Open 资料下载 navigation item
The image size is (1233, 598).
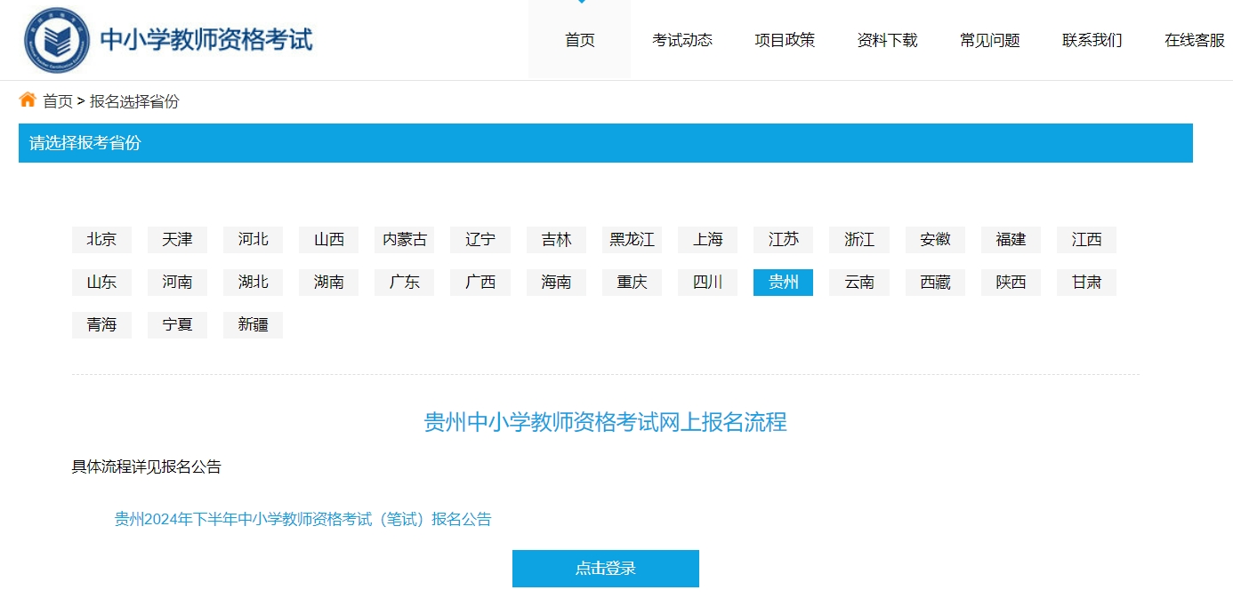(x=887, y=40)
